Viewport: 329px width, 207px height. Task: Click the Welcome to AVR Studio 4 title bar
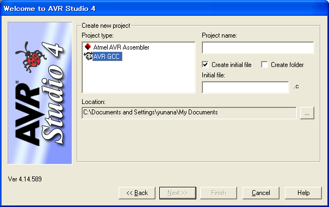164,8
